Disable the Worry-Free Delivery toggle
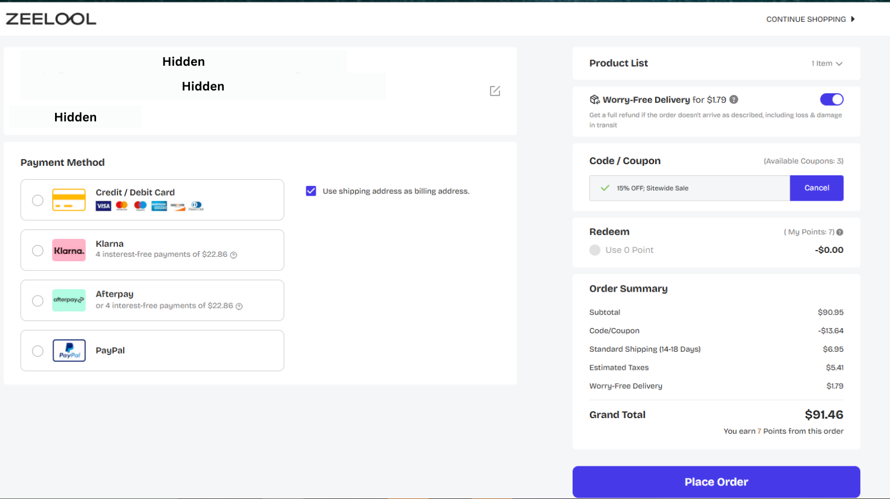890x499 pixels. (832, 99)
